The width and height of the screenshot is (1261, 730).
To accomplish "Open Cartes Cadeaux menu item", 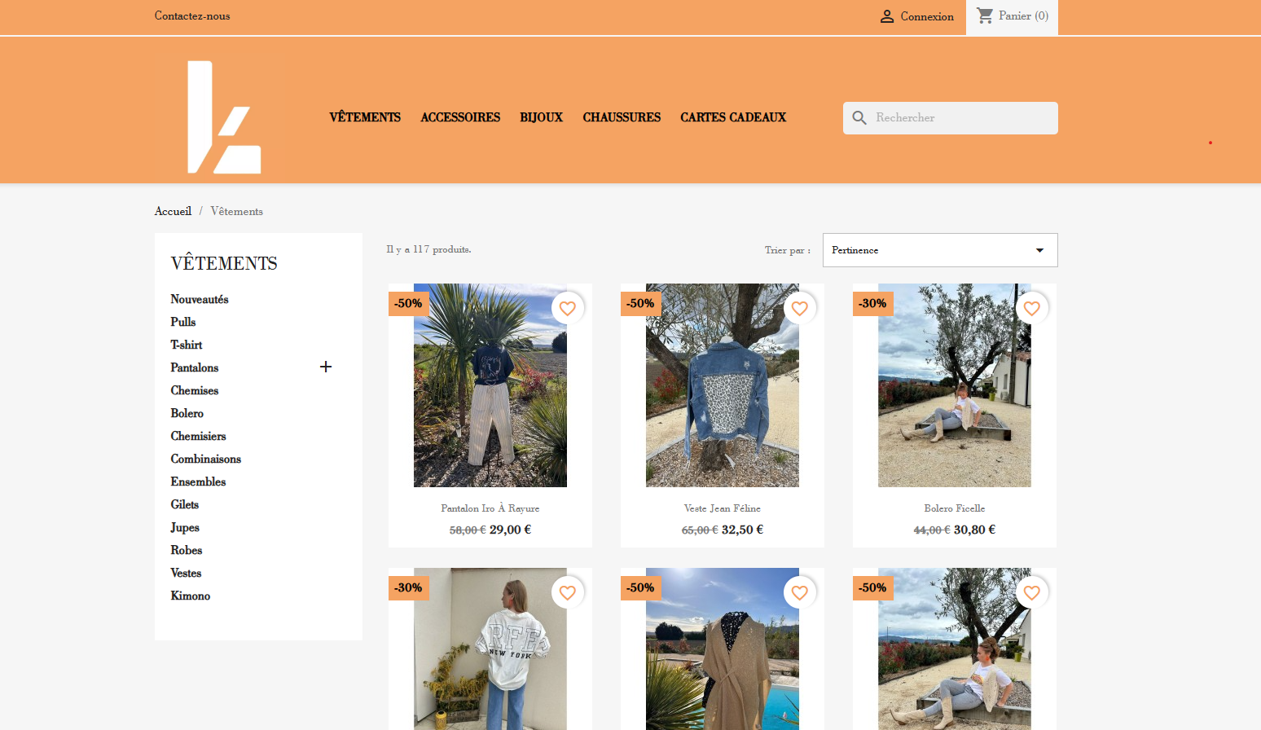I will (733, 117).
